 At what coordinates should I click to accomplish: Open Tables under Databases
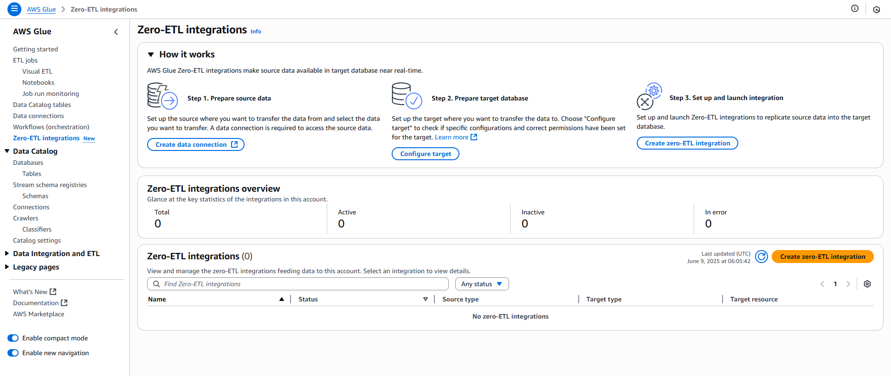coord(32,174)
